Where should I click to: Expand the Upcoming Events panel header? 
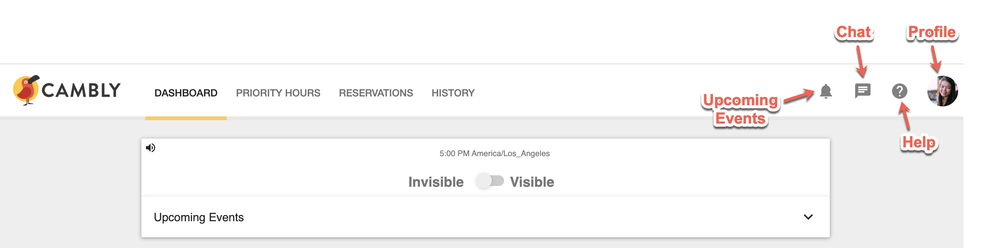485,217
